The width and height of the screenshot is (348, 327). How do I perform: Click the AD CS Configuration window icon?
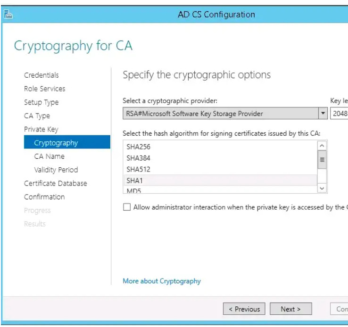point(8,14)
